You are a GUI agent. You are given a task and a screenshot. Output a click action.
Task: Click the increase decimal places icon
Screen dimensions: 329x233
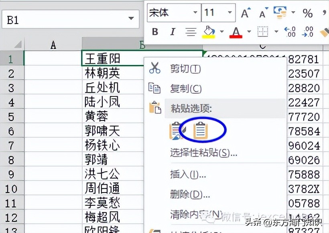(x=290, y=31)
